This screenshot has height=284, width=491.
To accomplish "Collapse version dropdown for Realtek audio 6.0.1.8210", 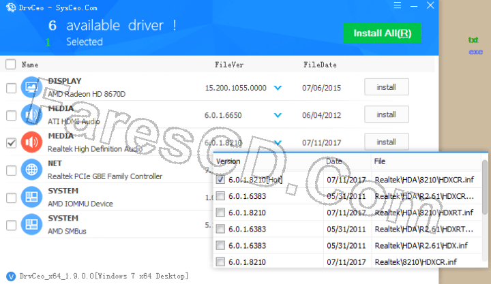I will tap(278, 142).
